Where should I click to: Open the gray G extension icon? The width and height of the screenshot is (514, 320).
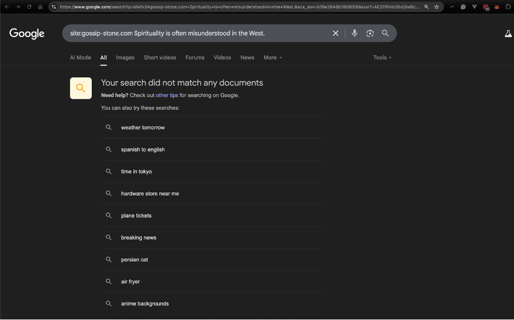[x=463, y=7]
